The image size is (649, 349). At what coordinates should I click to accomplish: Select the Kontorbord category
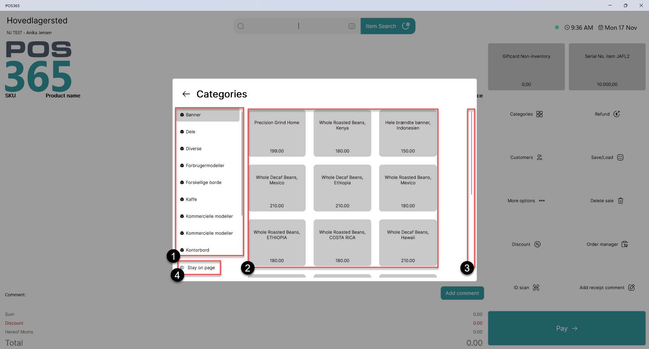coord(208,250)
